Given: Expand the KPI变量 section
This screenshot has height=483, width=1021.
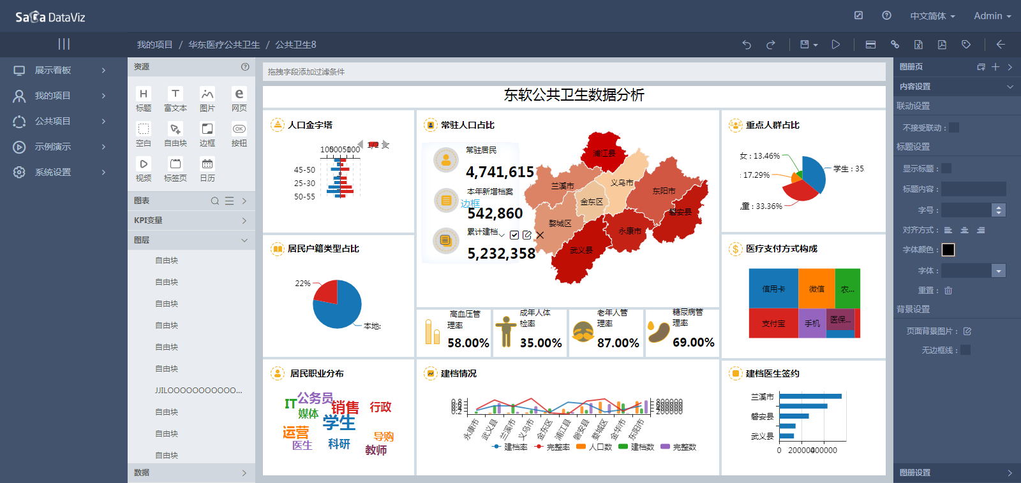Looking at the screenshot, I should 190,220.
